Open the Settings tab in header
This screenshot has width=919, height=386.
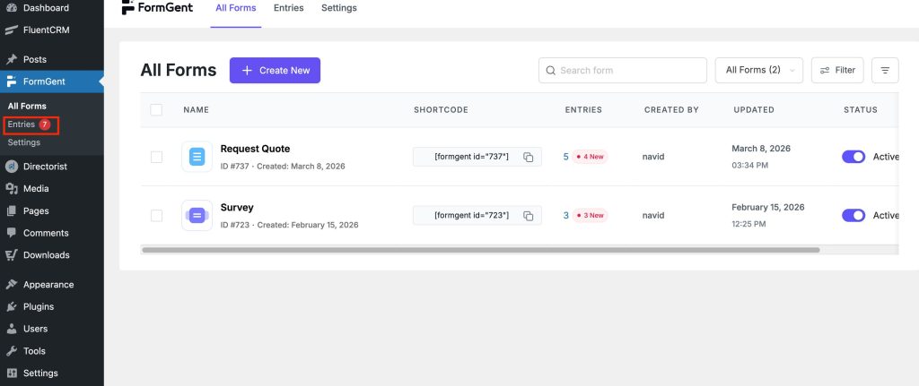click(338, 8)
